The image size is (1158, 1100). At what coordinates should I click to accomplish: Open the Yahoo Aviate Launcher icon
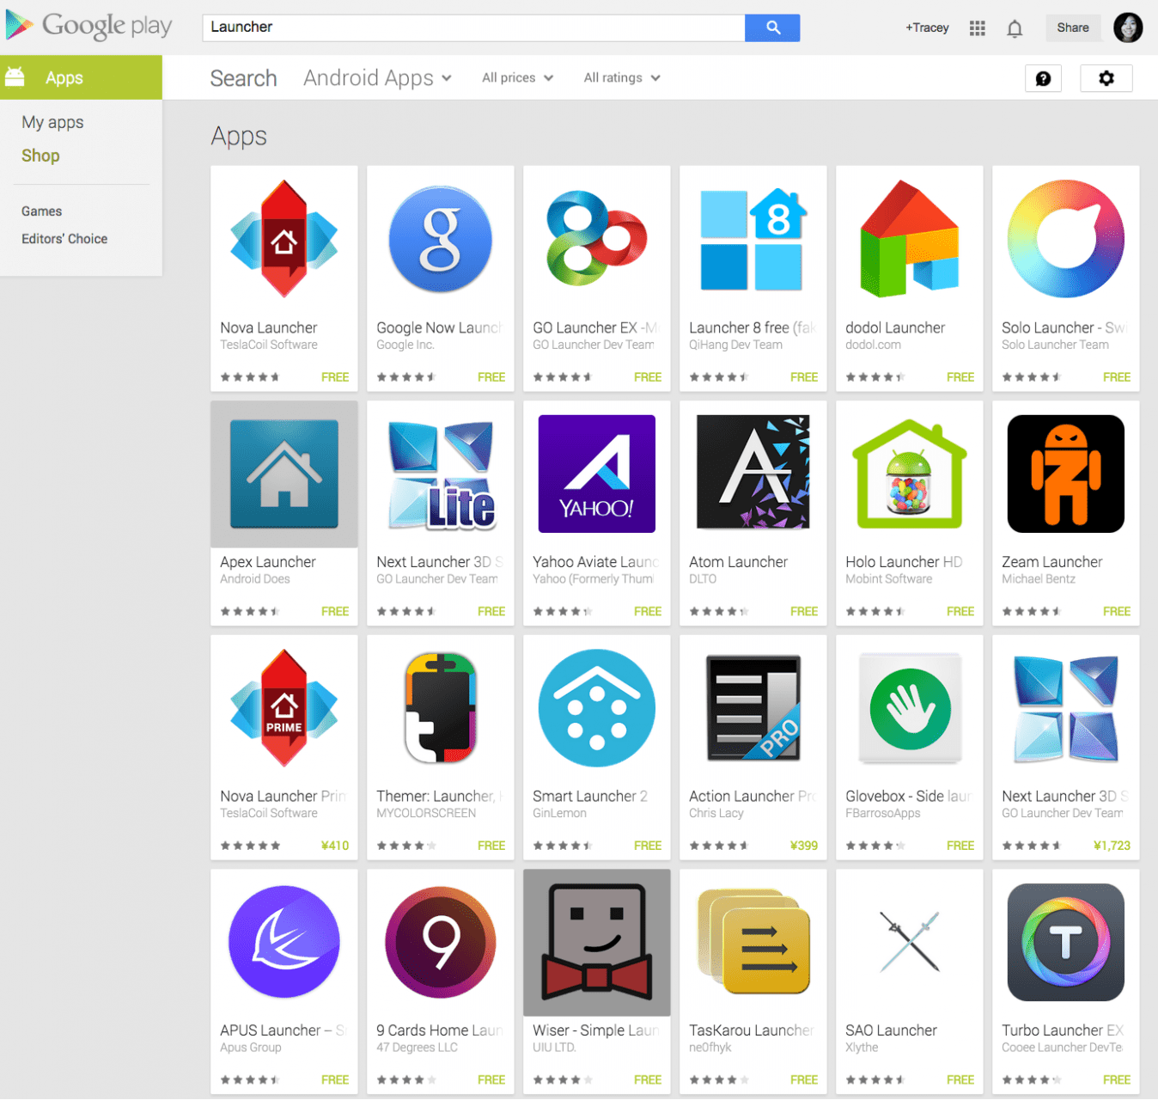coord(597,474)
